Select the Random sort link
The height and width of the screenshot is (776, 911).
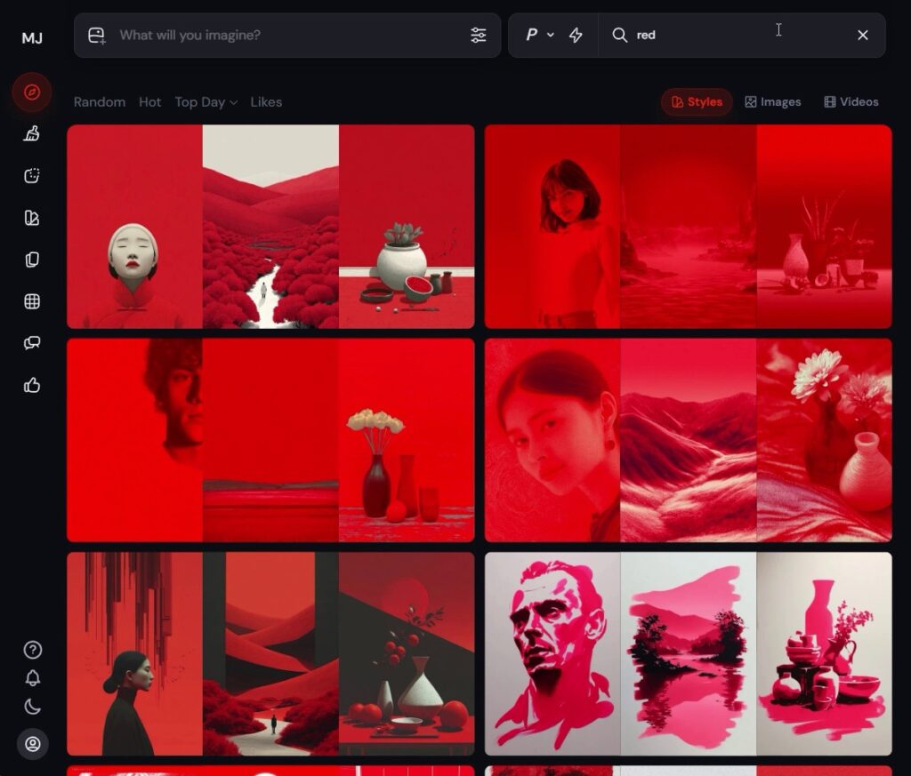point(99,102)
